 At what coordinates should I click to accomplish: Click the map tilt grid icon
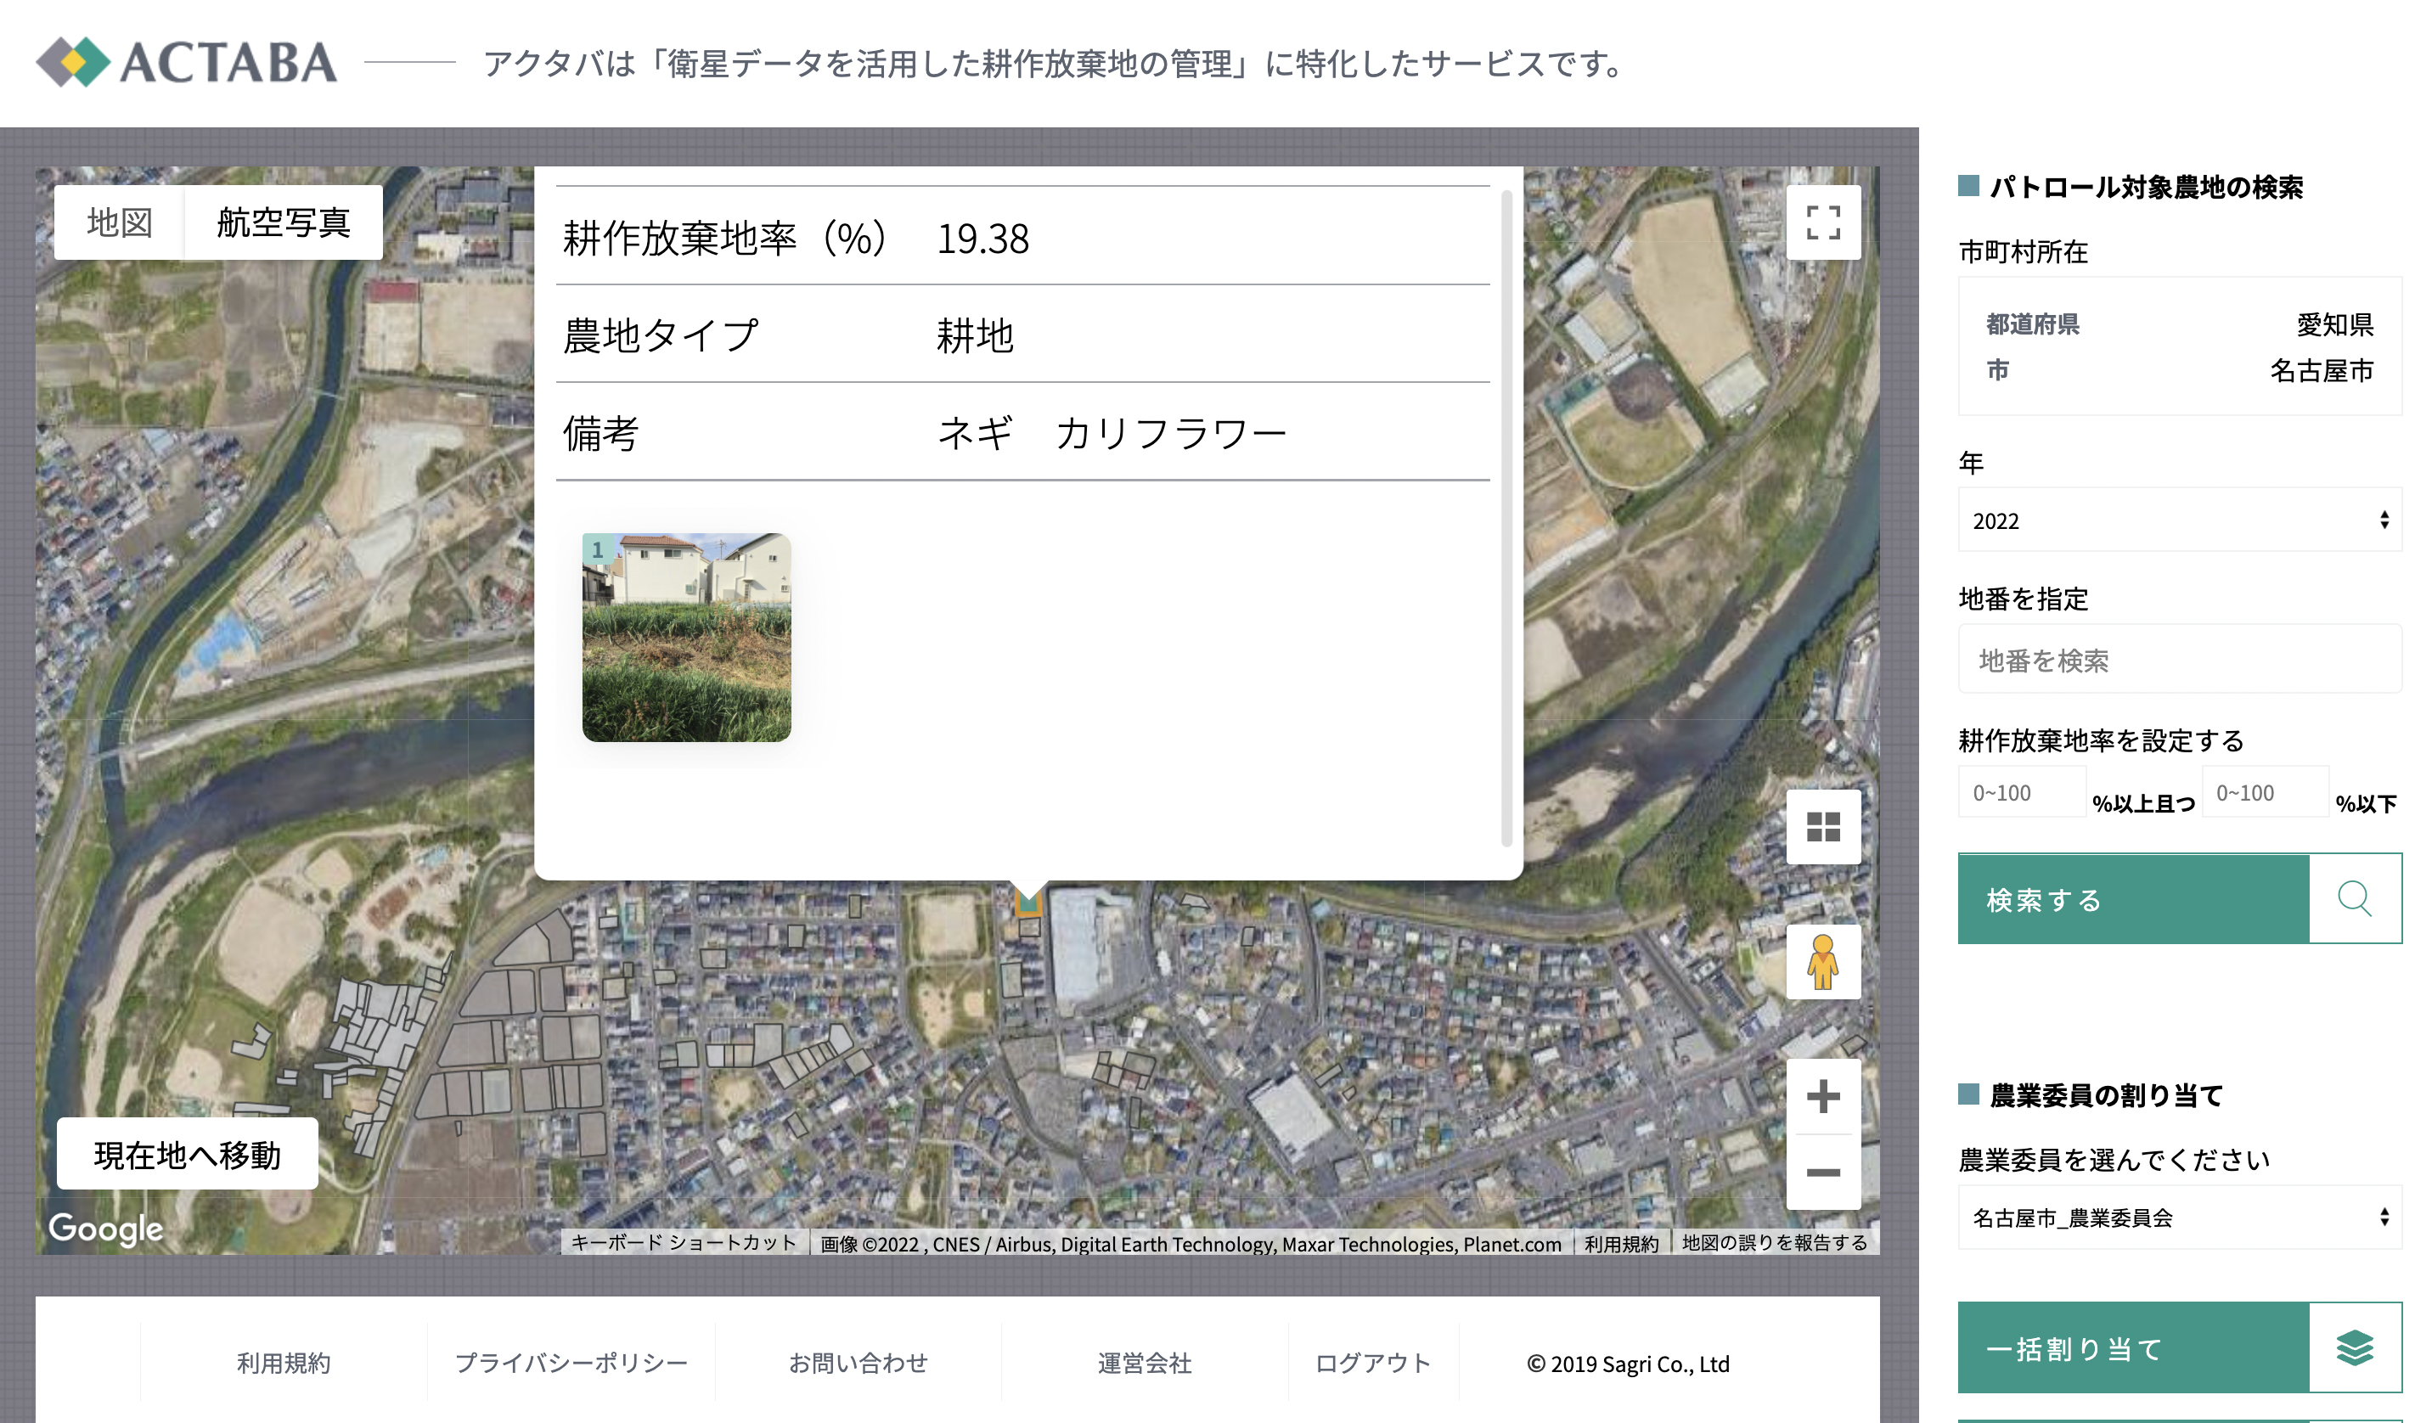1822,827
